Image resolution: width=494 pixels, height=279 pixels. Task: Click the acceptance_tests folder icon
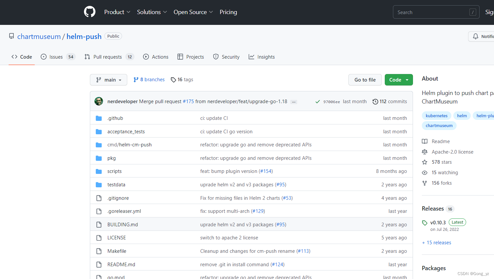tap(99, 132)
